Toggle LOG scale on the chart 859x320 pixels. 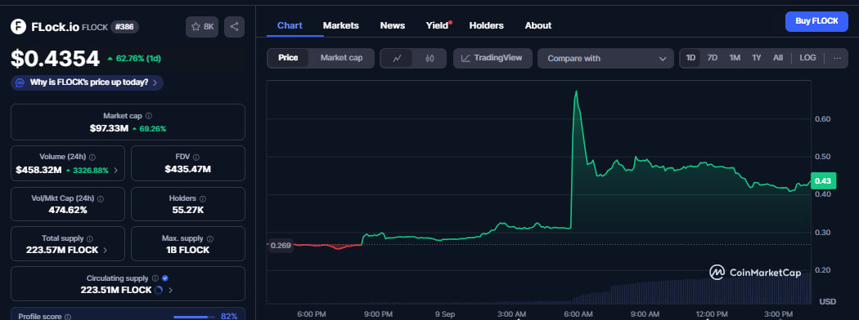pyautogui.click(x=807, y=58)
